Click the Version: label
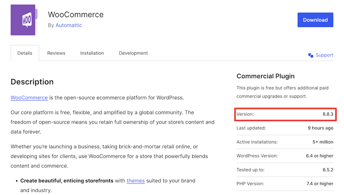 [x=245, y=114]
